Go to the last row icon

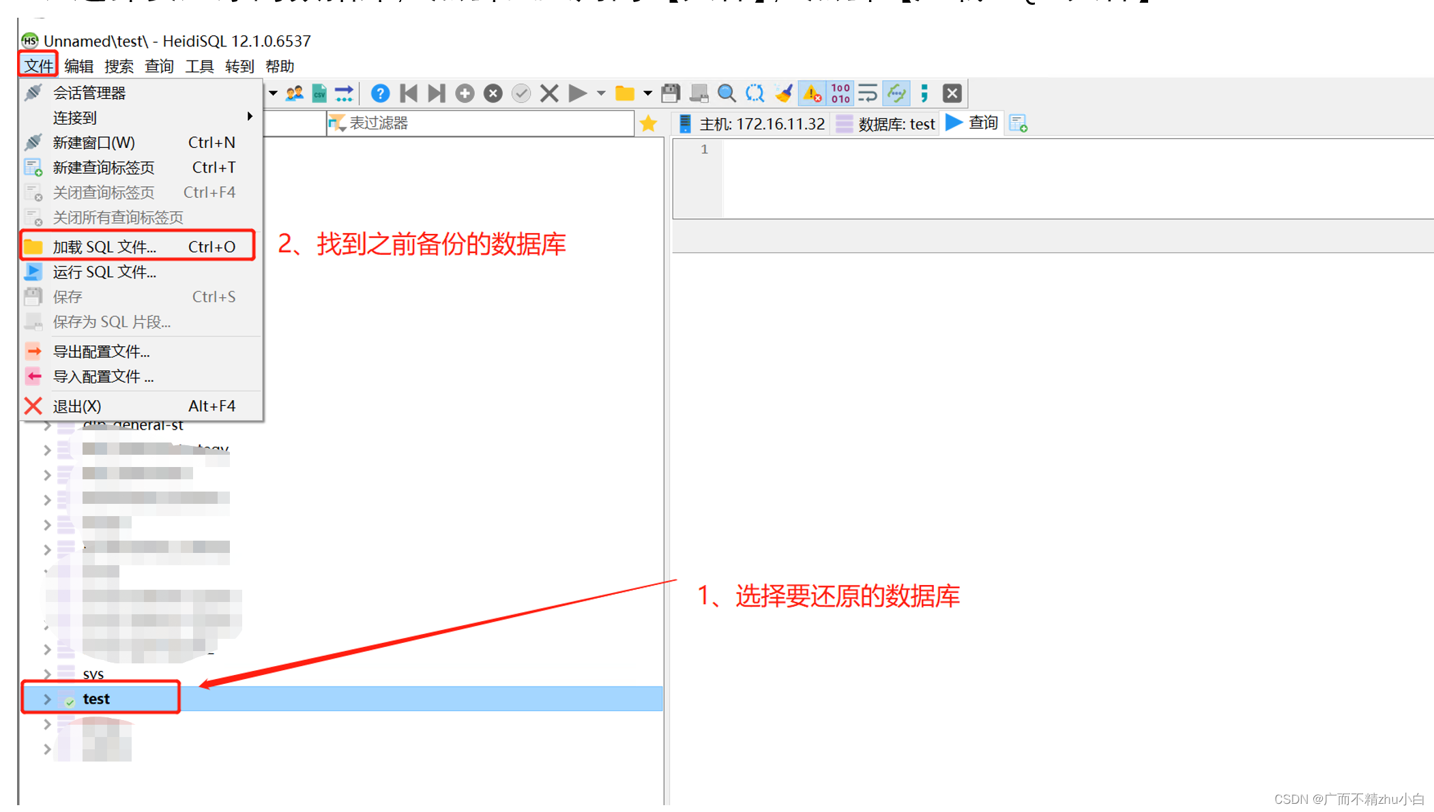pos(437,93)
